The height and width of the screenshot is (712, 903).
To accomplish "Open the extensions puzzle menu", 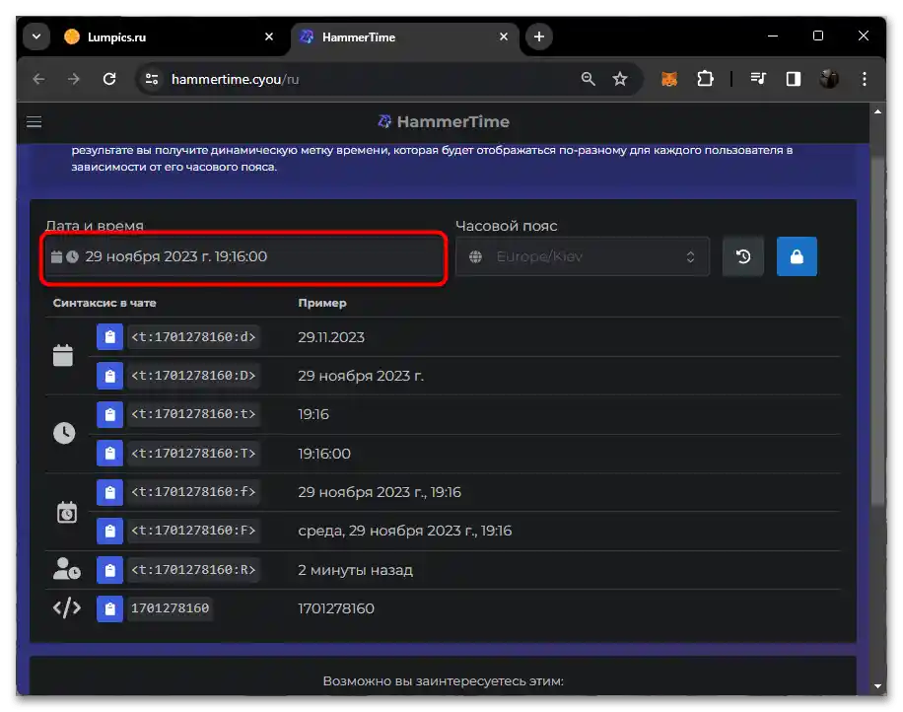I will click(x=705, y=79).
